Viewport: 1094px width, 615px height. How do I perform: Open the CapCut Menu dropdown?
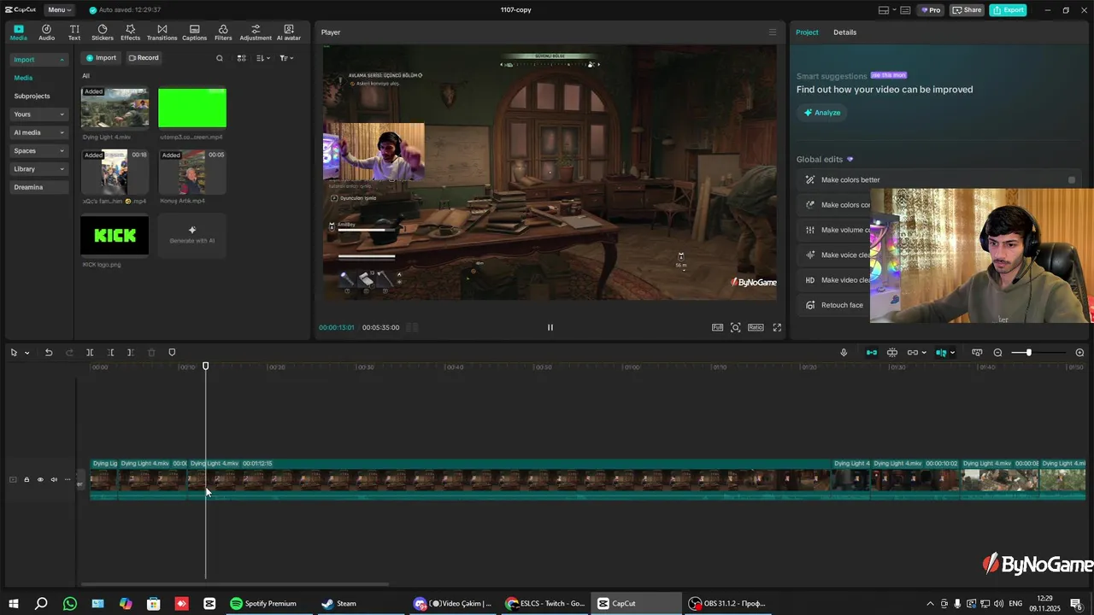click(x=59, y=10)
